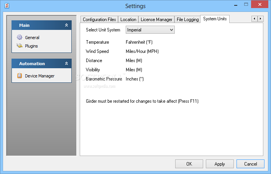
Task: Click the Inches (") pressure value
Action: coord(135,79)
